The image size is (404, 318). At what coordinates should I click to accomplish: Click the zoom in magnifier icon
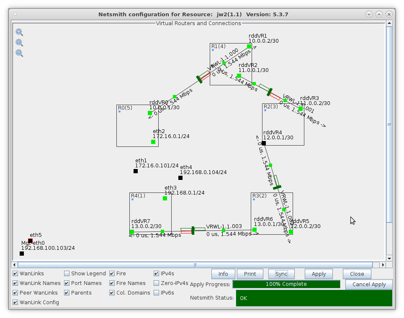click(19, 32)
